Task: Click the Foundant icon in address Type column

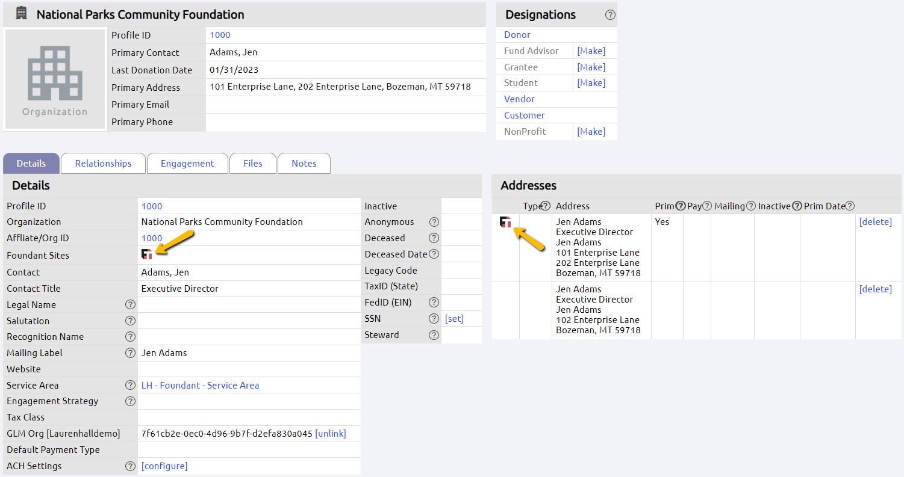Action: 505,221
